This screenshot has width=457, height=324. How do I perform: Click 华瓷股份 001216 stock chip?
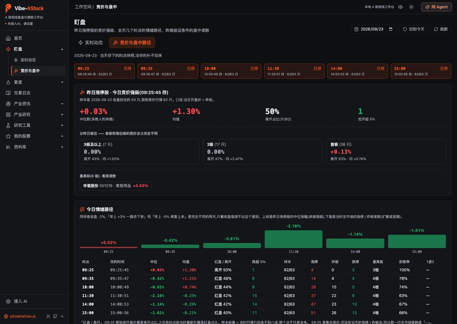coord(116,186)
